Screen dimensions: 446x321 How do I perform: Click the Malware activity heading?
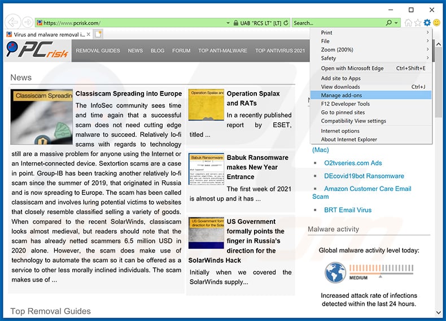pos(333,229)
